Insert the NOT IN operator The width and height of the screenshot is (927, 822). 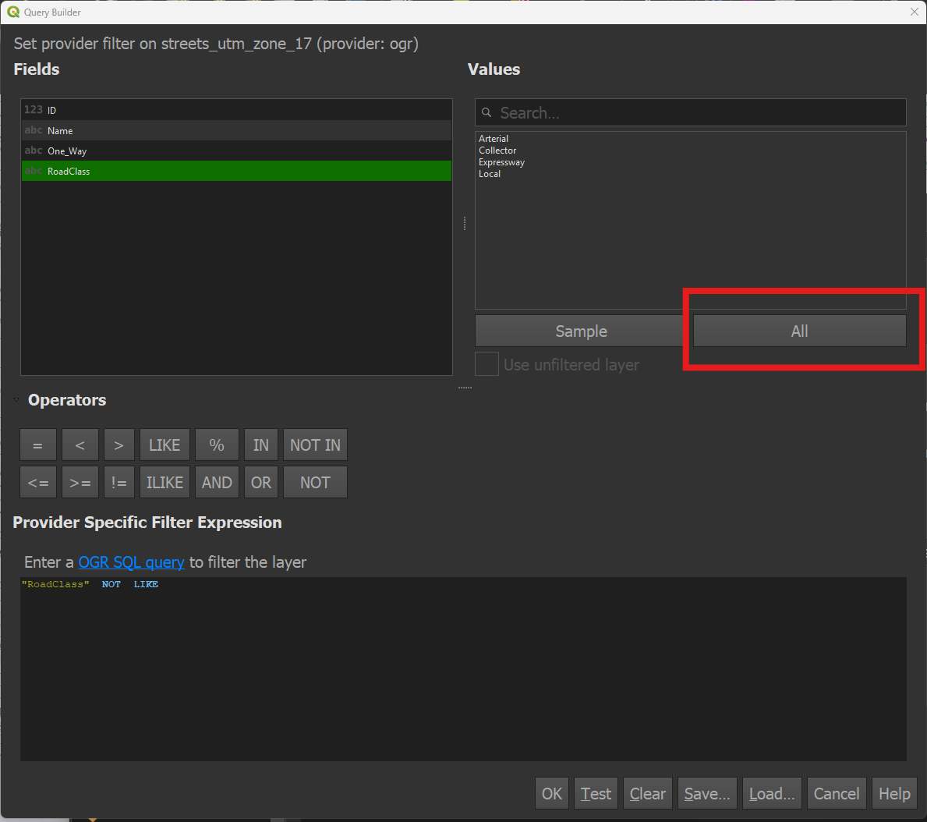(315, 445)
